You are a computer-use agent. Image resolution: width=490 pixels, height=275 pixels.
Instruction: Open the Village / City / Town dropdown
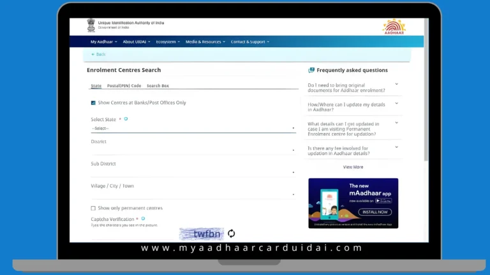point(193,195)
